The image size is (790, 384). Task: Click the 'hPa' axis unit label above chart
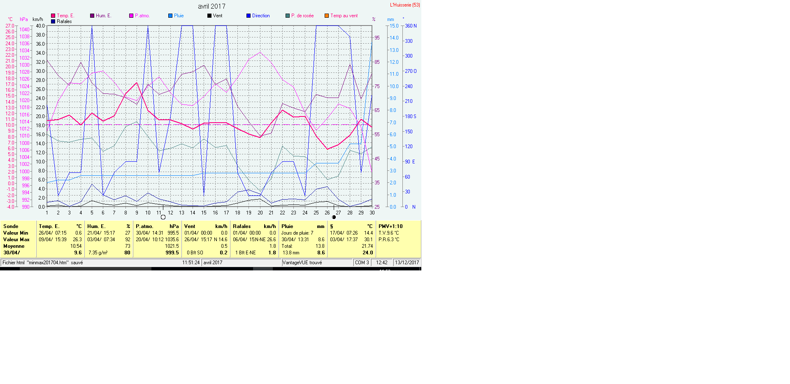pos(24,19)
